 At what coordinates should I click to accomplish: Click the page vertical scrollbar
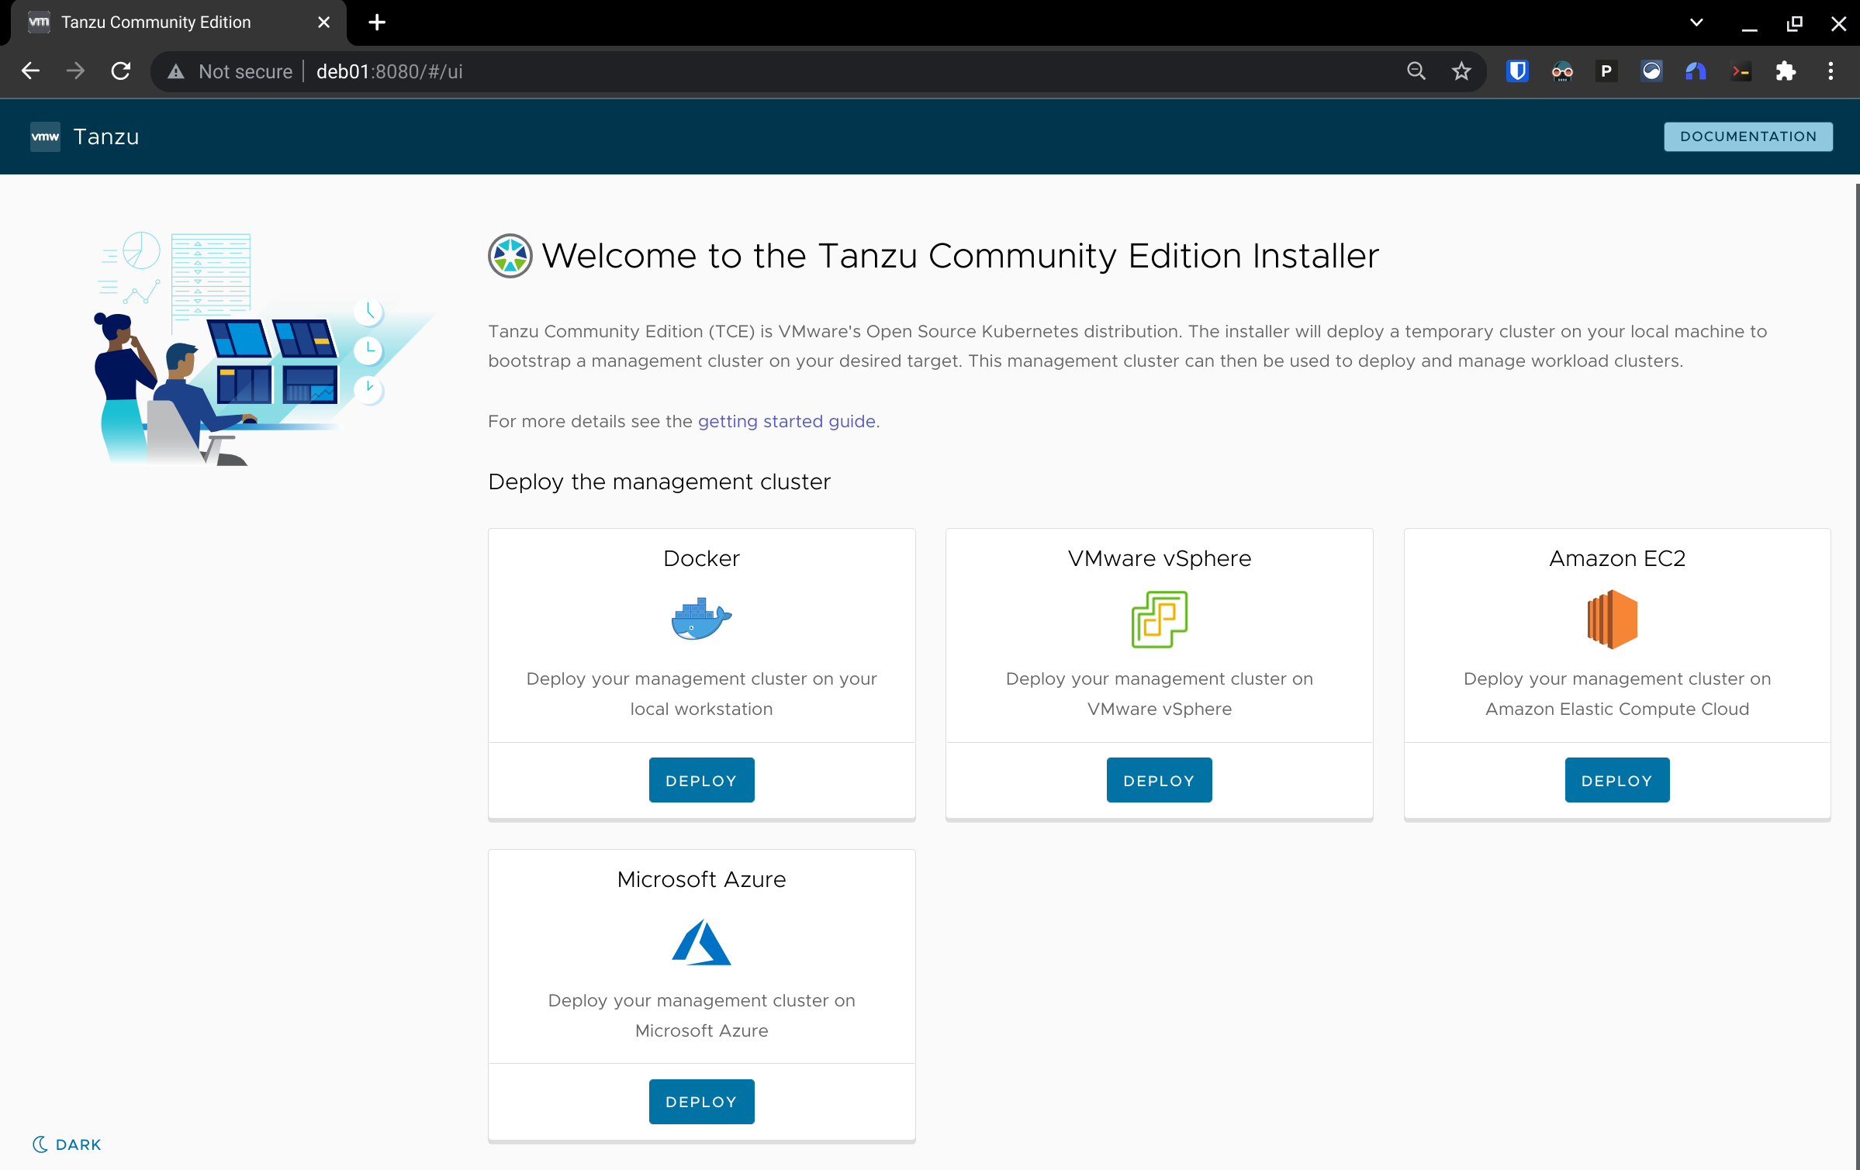(x=1856, y=675)
